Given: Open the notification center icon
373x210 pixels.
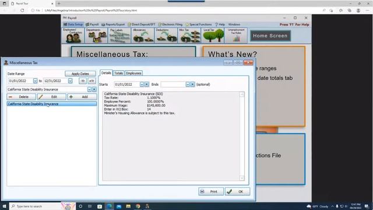Looking at the screenshot, I should [x=367, y=206].
